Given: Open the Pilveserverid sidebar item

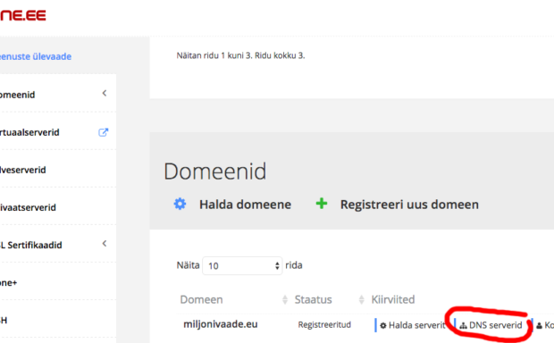Looking at the screenshot, I should point(23,170).
